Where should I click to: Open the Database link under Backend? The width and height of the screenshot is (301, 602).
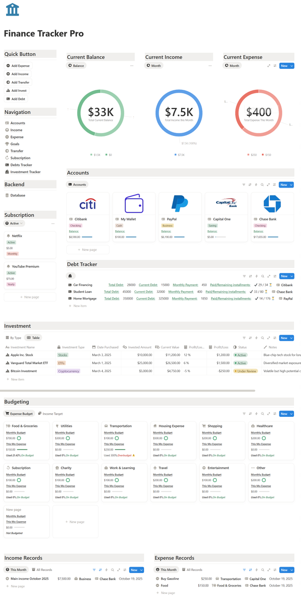pos(15,195)
